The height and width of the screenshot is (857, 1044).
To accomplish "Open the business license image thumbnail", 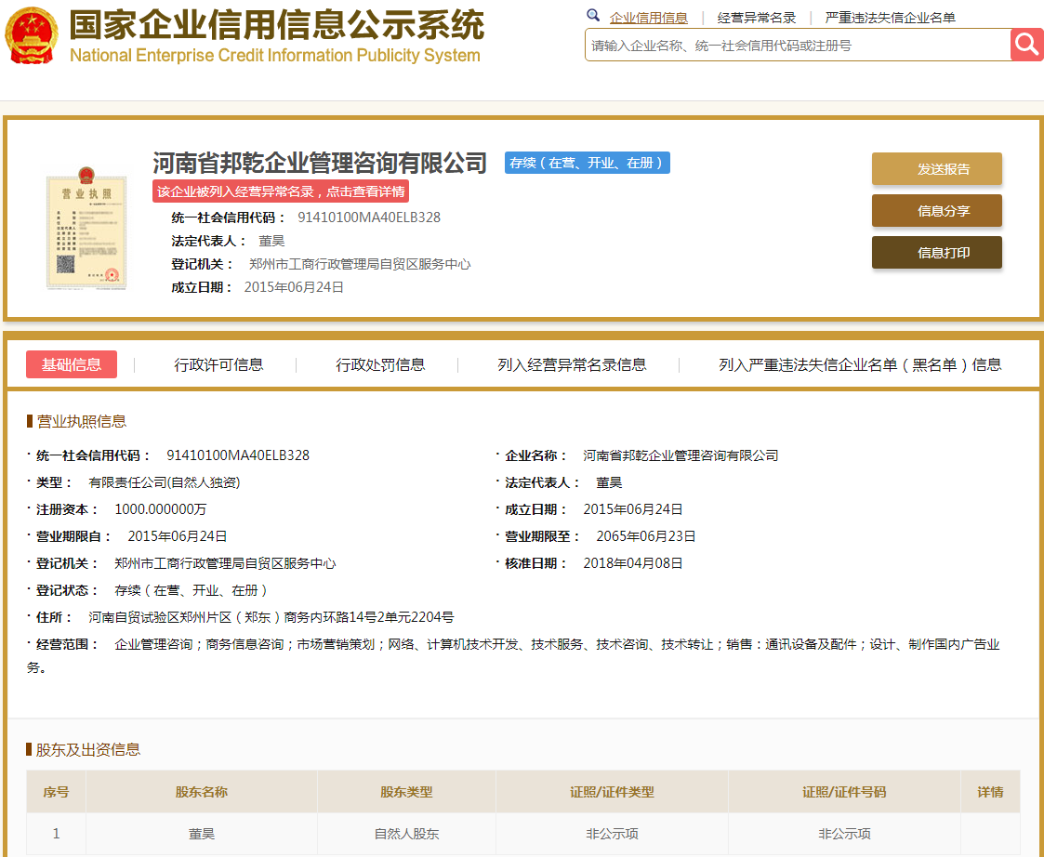I will [86, 229].
